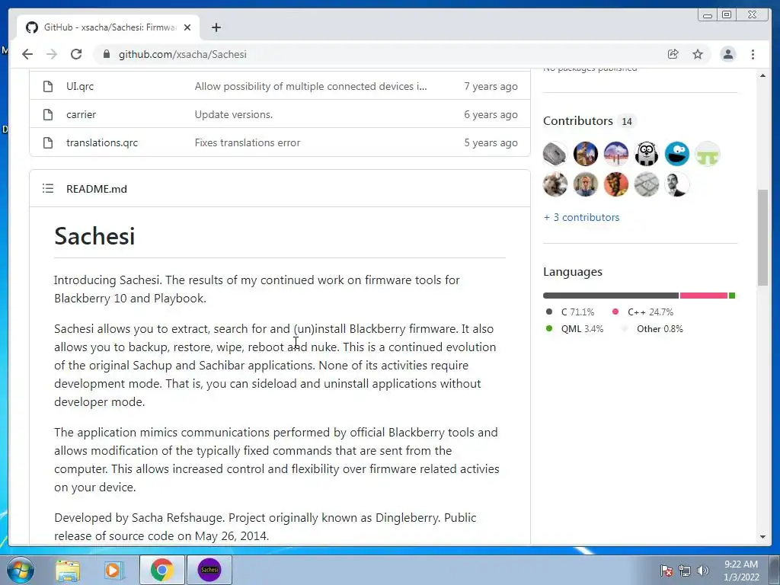Open Chrome's three-dot menu
The height and width of the screenshot is (585, 780).
[x=753, y=54]
